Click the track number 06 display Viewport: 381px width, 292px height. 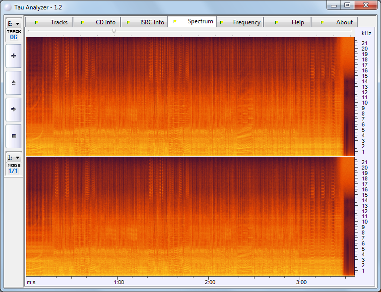click(13, 37)
